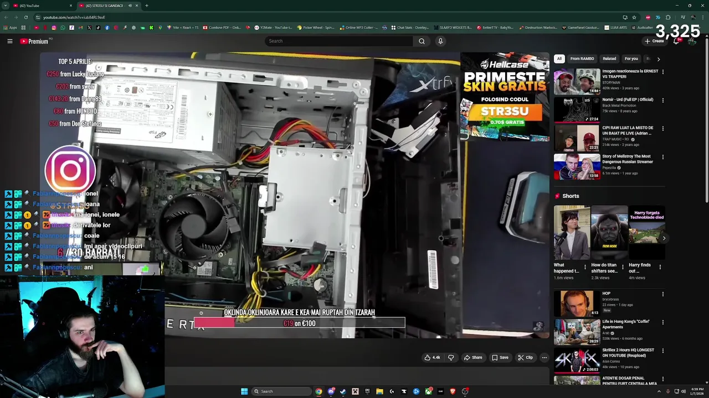709x398 pixels.
Task: Save video to playlist
Action: [x=500, y=358]
